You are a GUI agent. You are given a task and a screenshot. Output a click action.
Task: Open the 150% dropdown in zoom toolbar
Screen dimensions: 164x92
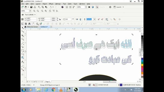point(30,11)
